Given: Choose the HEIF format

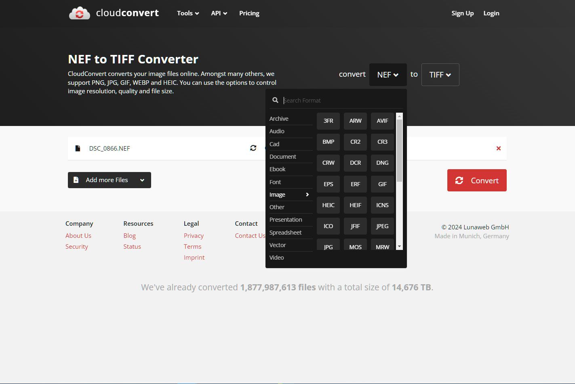Looking at the screenshot, I should coord(355,205).
